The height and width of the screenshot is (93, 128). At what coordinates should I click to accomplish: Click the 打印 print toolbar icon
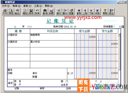[x=5, y=12]
